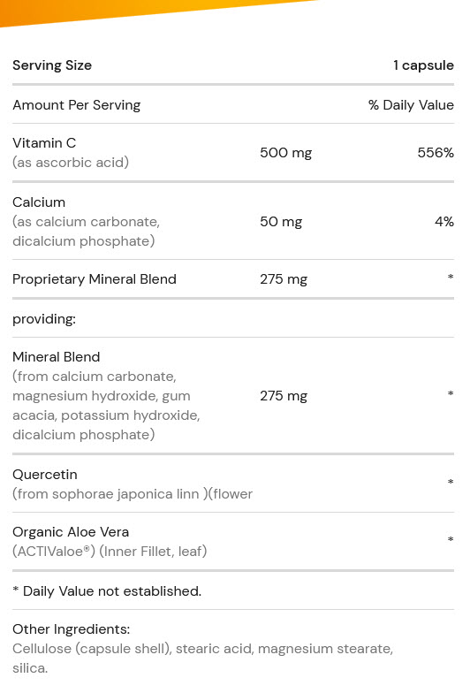The height and width of the screenshot is (693, 470).
Task: Select Proprietary Mineral Blend row
Action: click(233, 279)
